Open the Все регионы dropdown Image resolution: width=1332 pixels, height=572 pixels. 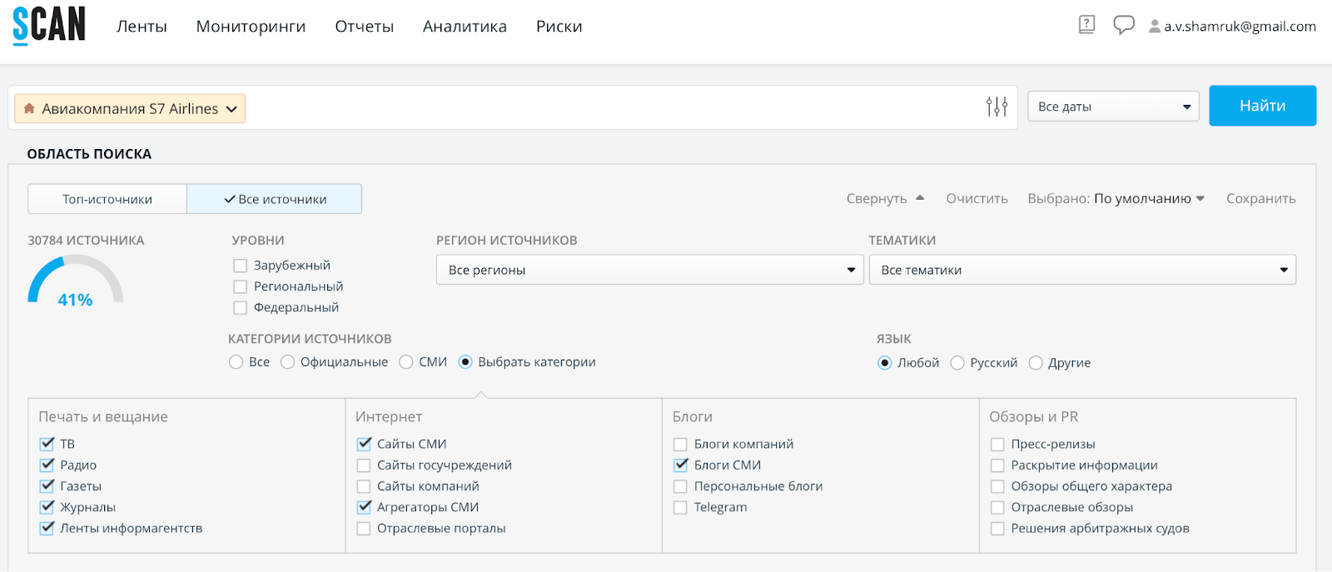pos(650,270)
